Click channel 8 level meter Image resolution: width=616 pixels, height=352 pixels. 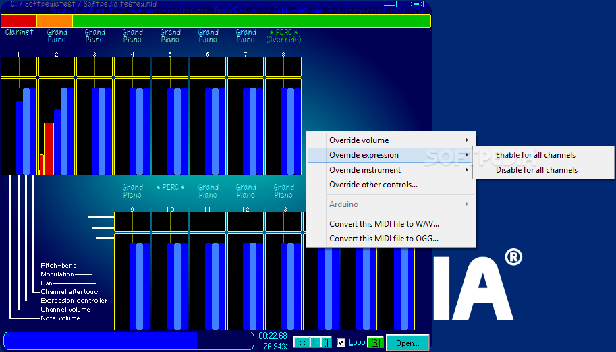pyautogui.click(x=283, y=131)
